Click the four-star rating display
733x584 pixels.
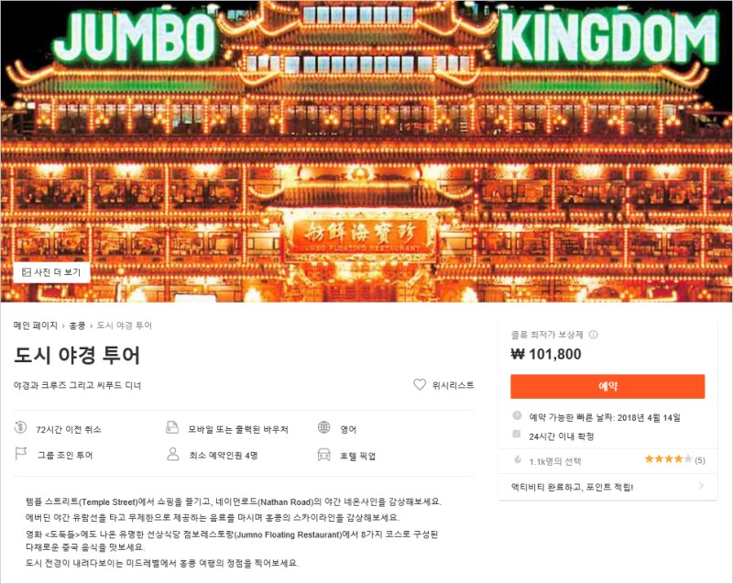coord(669,459)
